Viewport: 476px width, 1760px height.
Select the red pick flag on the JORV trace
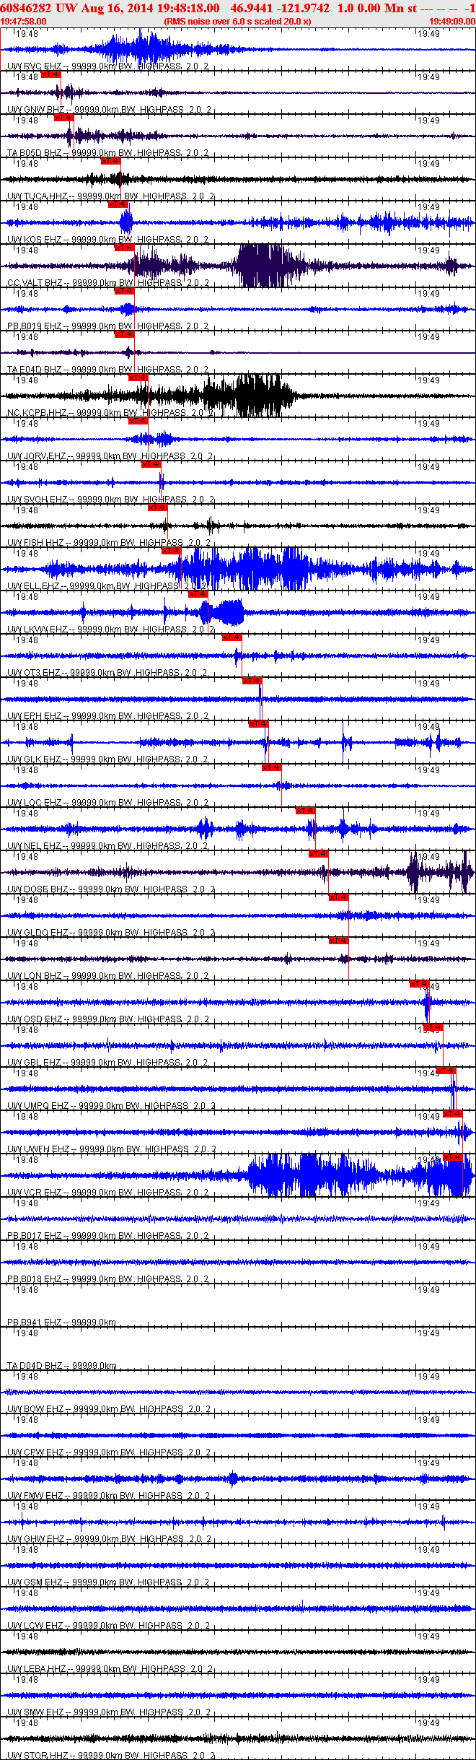(x=138, y=421)
